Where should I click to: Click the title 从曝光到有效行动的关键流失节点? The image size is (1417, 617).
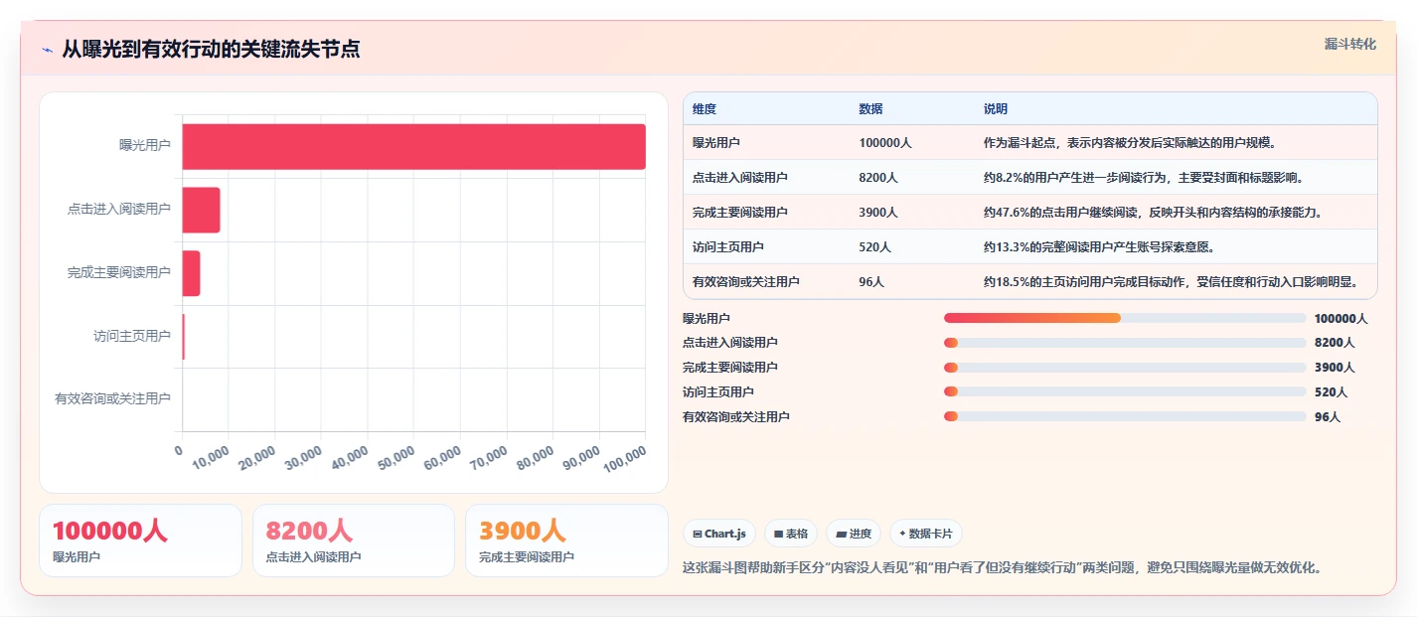click(x=211, y=49)
